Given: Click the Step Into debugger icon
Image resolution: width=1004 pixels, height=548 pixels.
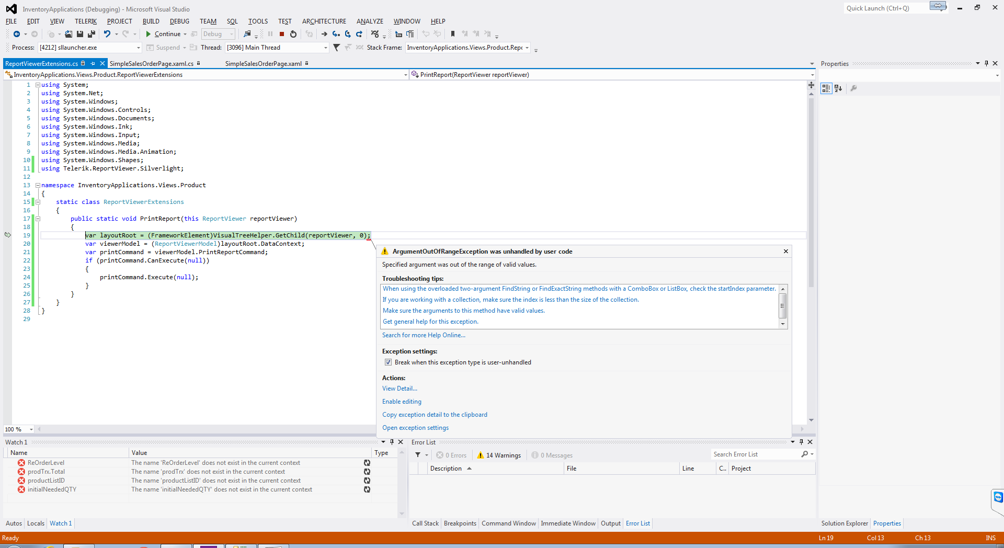Looking at the screenshot, I should tap(336, 34).
